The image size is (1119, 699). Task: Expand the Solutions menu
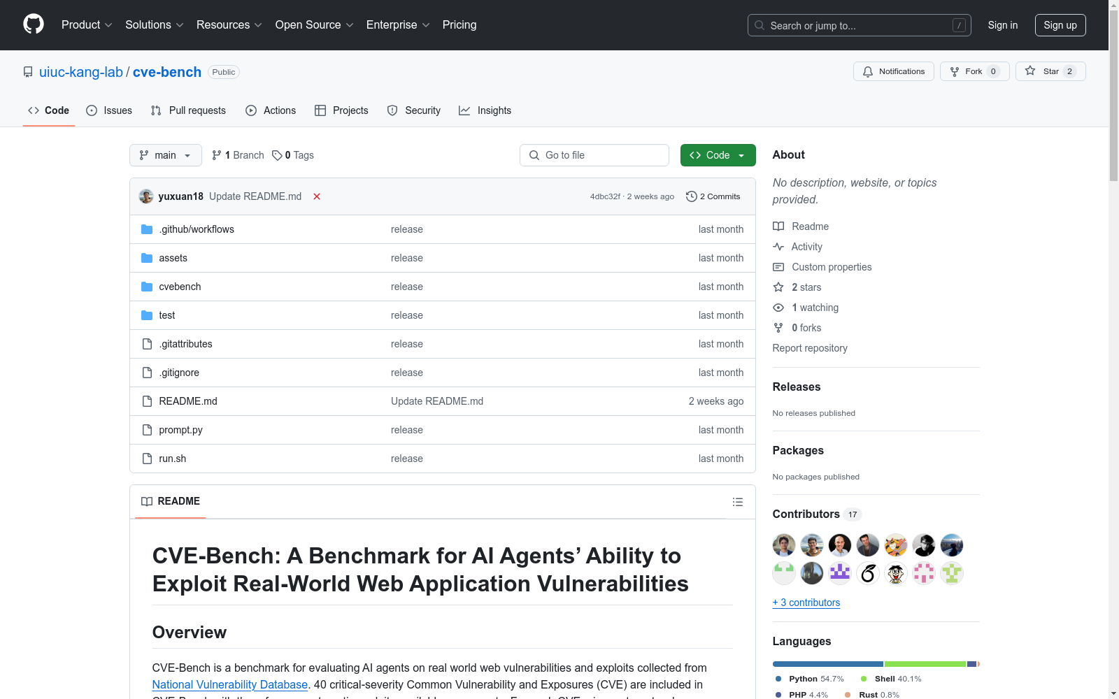155,25
